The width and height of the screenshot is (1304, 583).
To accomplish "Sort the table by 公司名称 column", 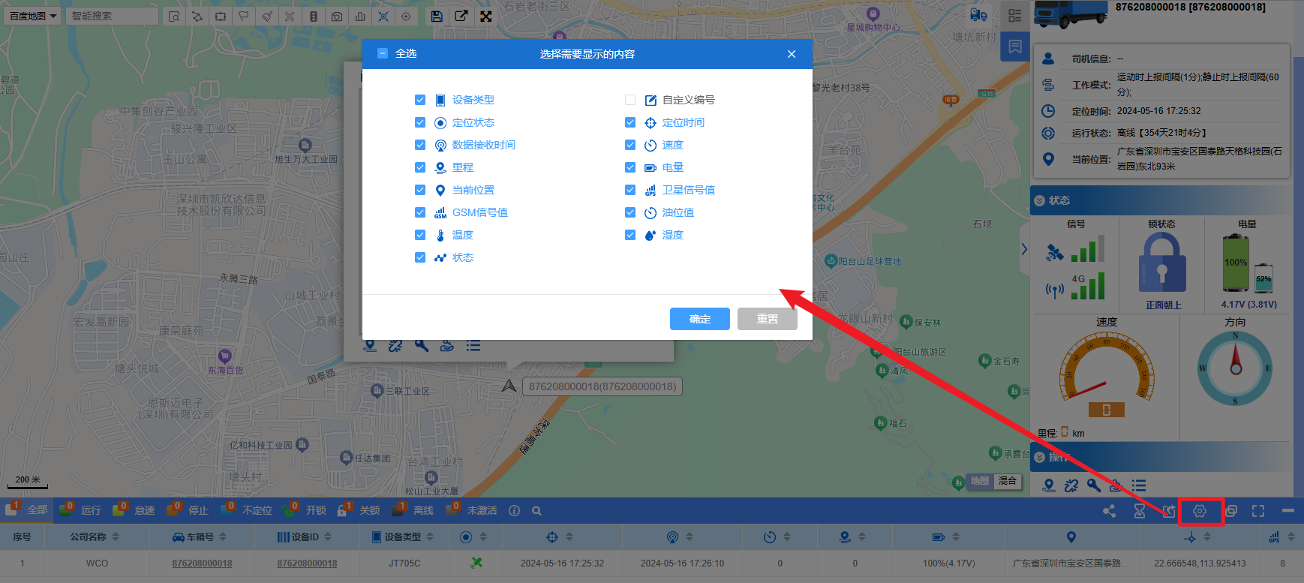I will point(116,537).
